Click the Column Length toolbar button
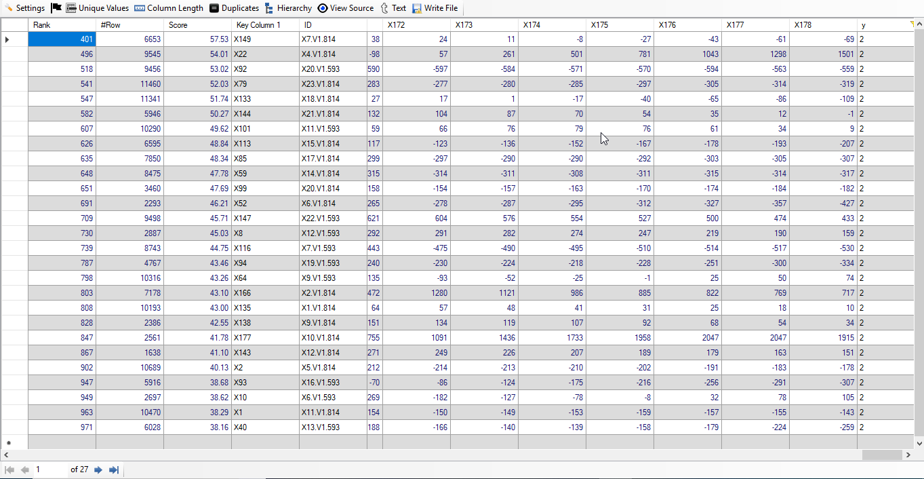The image size is (924, 479). pyautogui.click(x=169, y=8)
